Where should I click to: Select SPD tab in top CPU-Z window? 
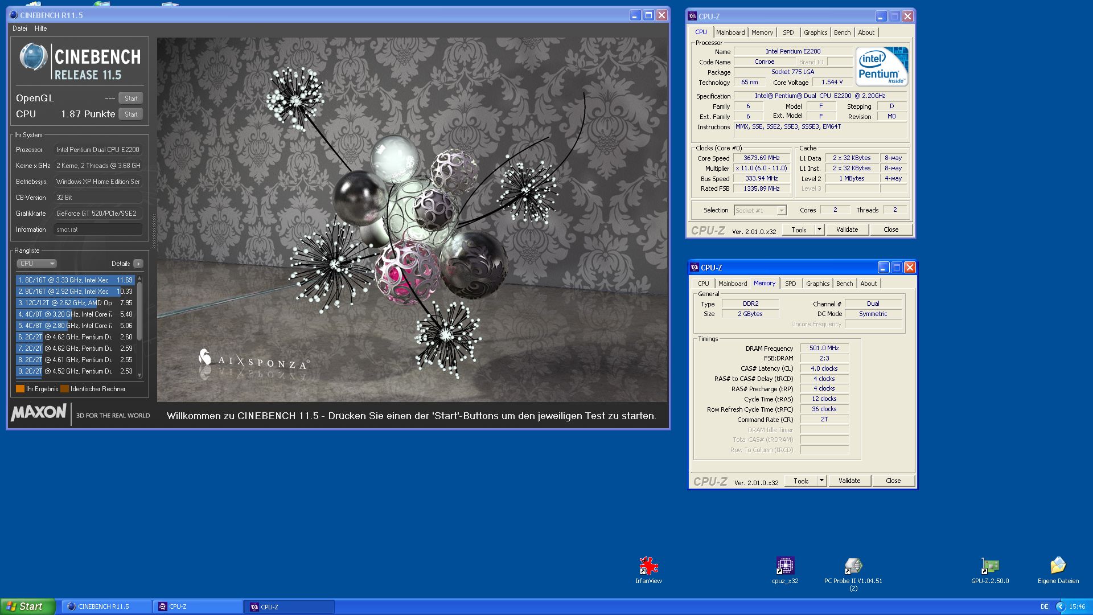point(788,32)
